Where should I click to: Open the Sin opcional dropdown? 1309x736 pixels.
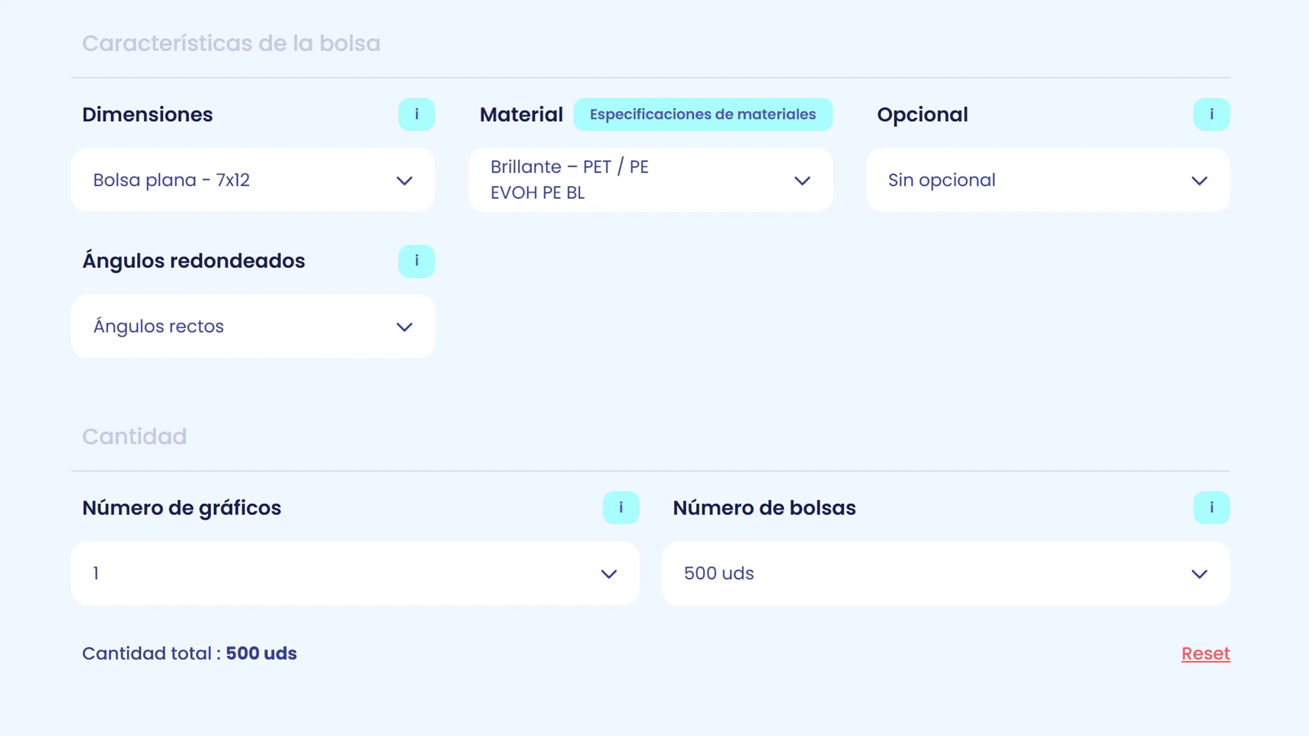(1048, 180)
